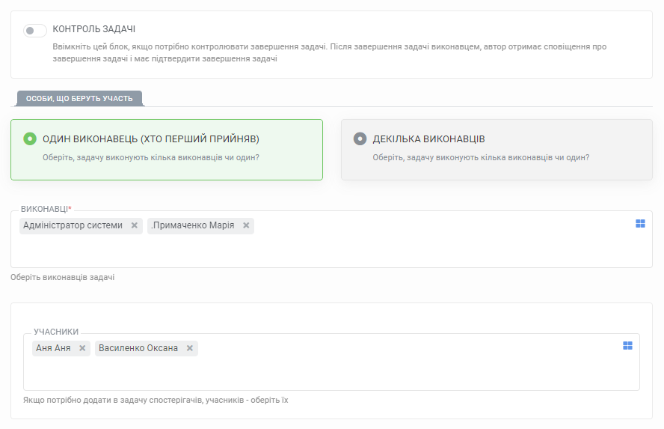Remove Аня Аня from participants
Viewport: 664px width, 429px height.
tap(82, 348)
